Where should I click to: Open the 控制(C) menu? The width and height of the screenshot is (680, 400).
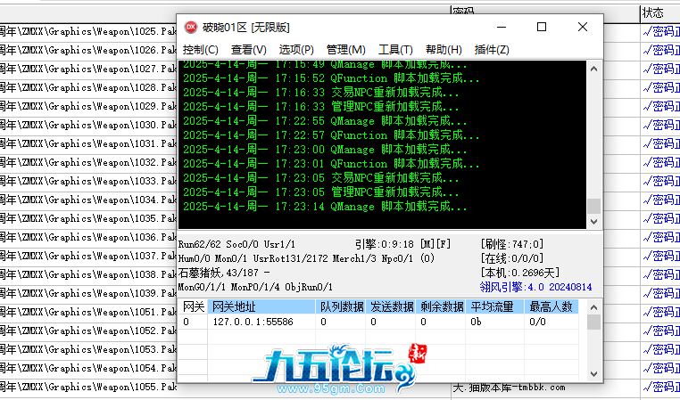pyautogui.click(x=201, y=50)
